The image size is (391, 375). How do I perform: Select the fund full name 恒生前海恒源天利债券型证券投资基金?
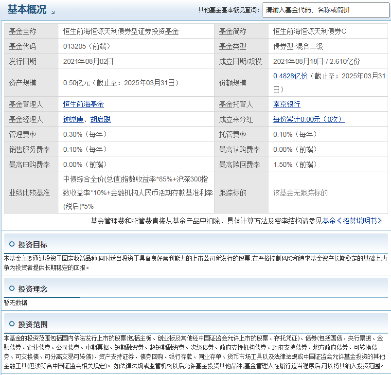[121, 32]
